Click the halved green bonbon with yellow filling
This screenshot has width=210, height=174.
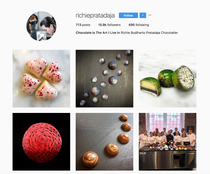click(x=150, y=87)
